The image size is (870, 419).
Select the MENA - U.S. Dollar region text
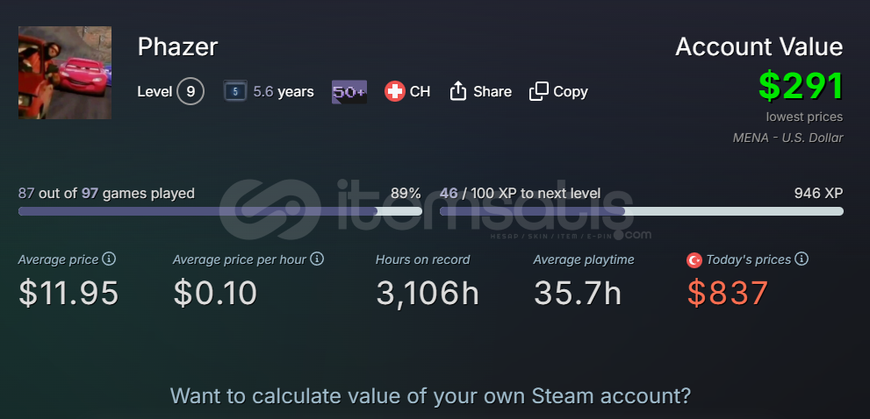(787, 138)
